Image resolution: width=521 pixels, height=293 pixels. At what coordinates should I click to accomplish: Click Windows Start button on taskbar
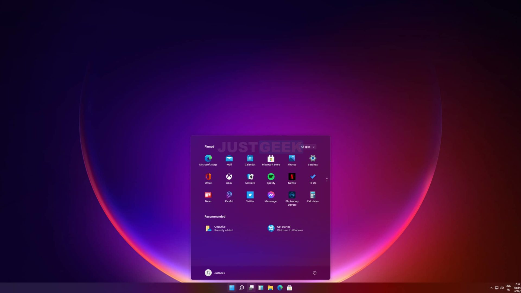[232, 288]
